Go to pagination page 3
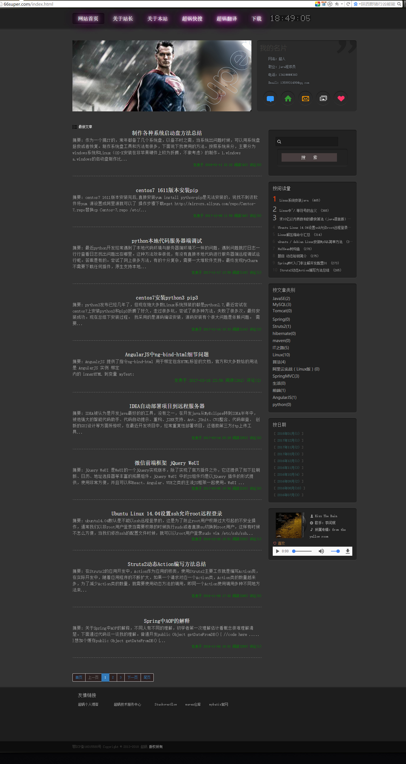406x764 pixels. click(120, 677)
